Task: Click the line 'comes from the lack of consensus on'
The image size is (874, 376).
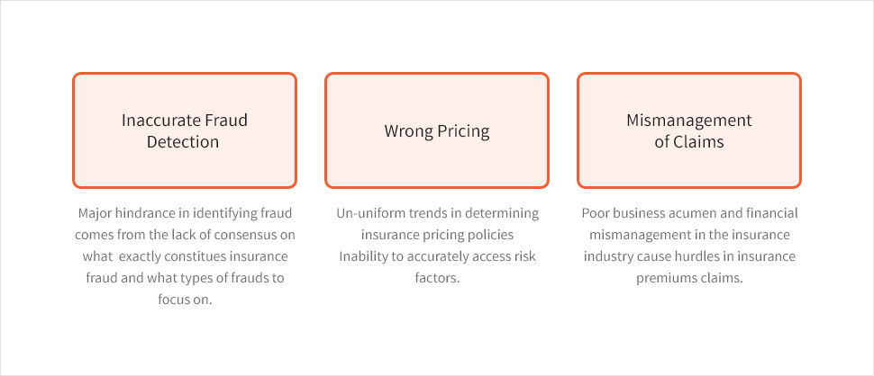Action: click(185, 235)
